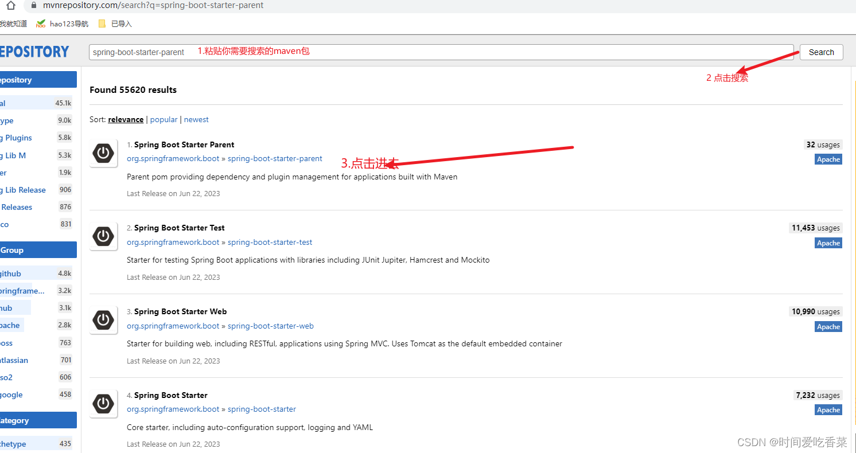The height and width of the screenshot is (453, 856).
Task: Open the spring-boot-starter-parent artifact link
Action: coord(275,159)
